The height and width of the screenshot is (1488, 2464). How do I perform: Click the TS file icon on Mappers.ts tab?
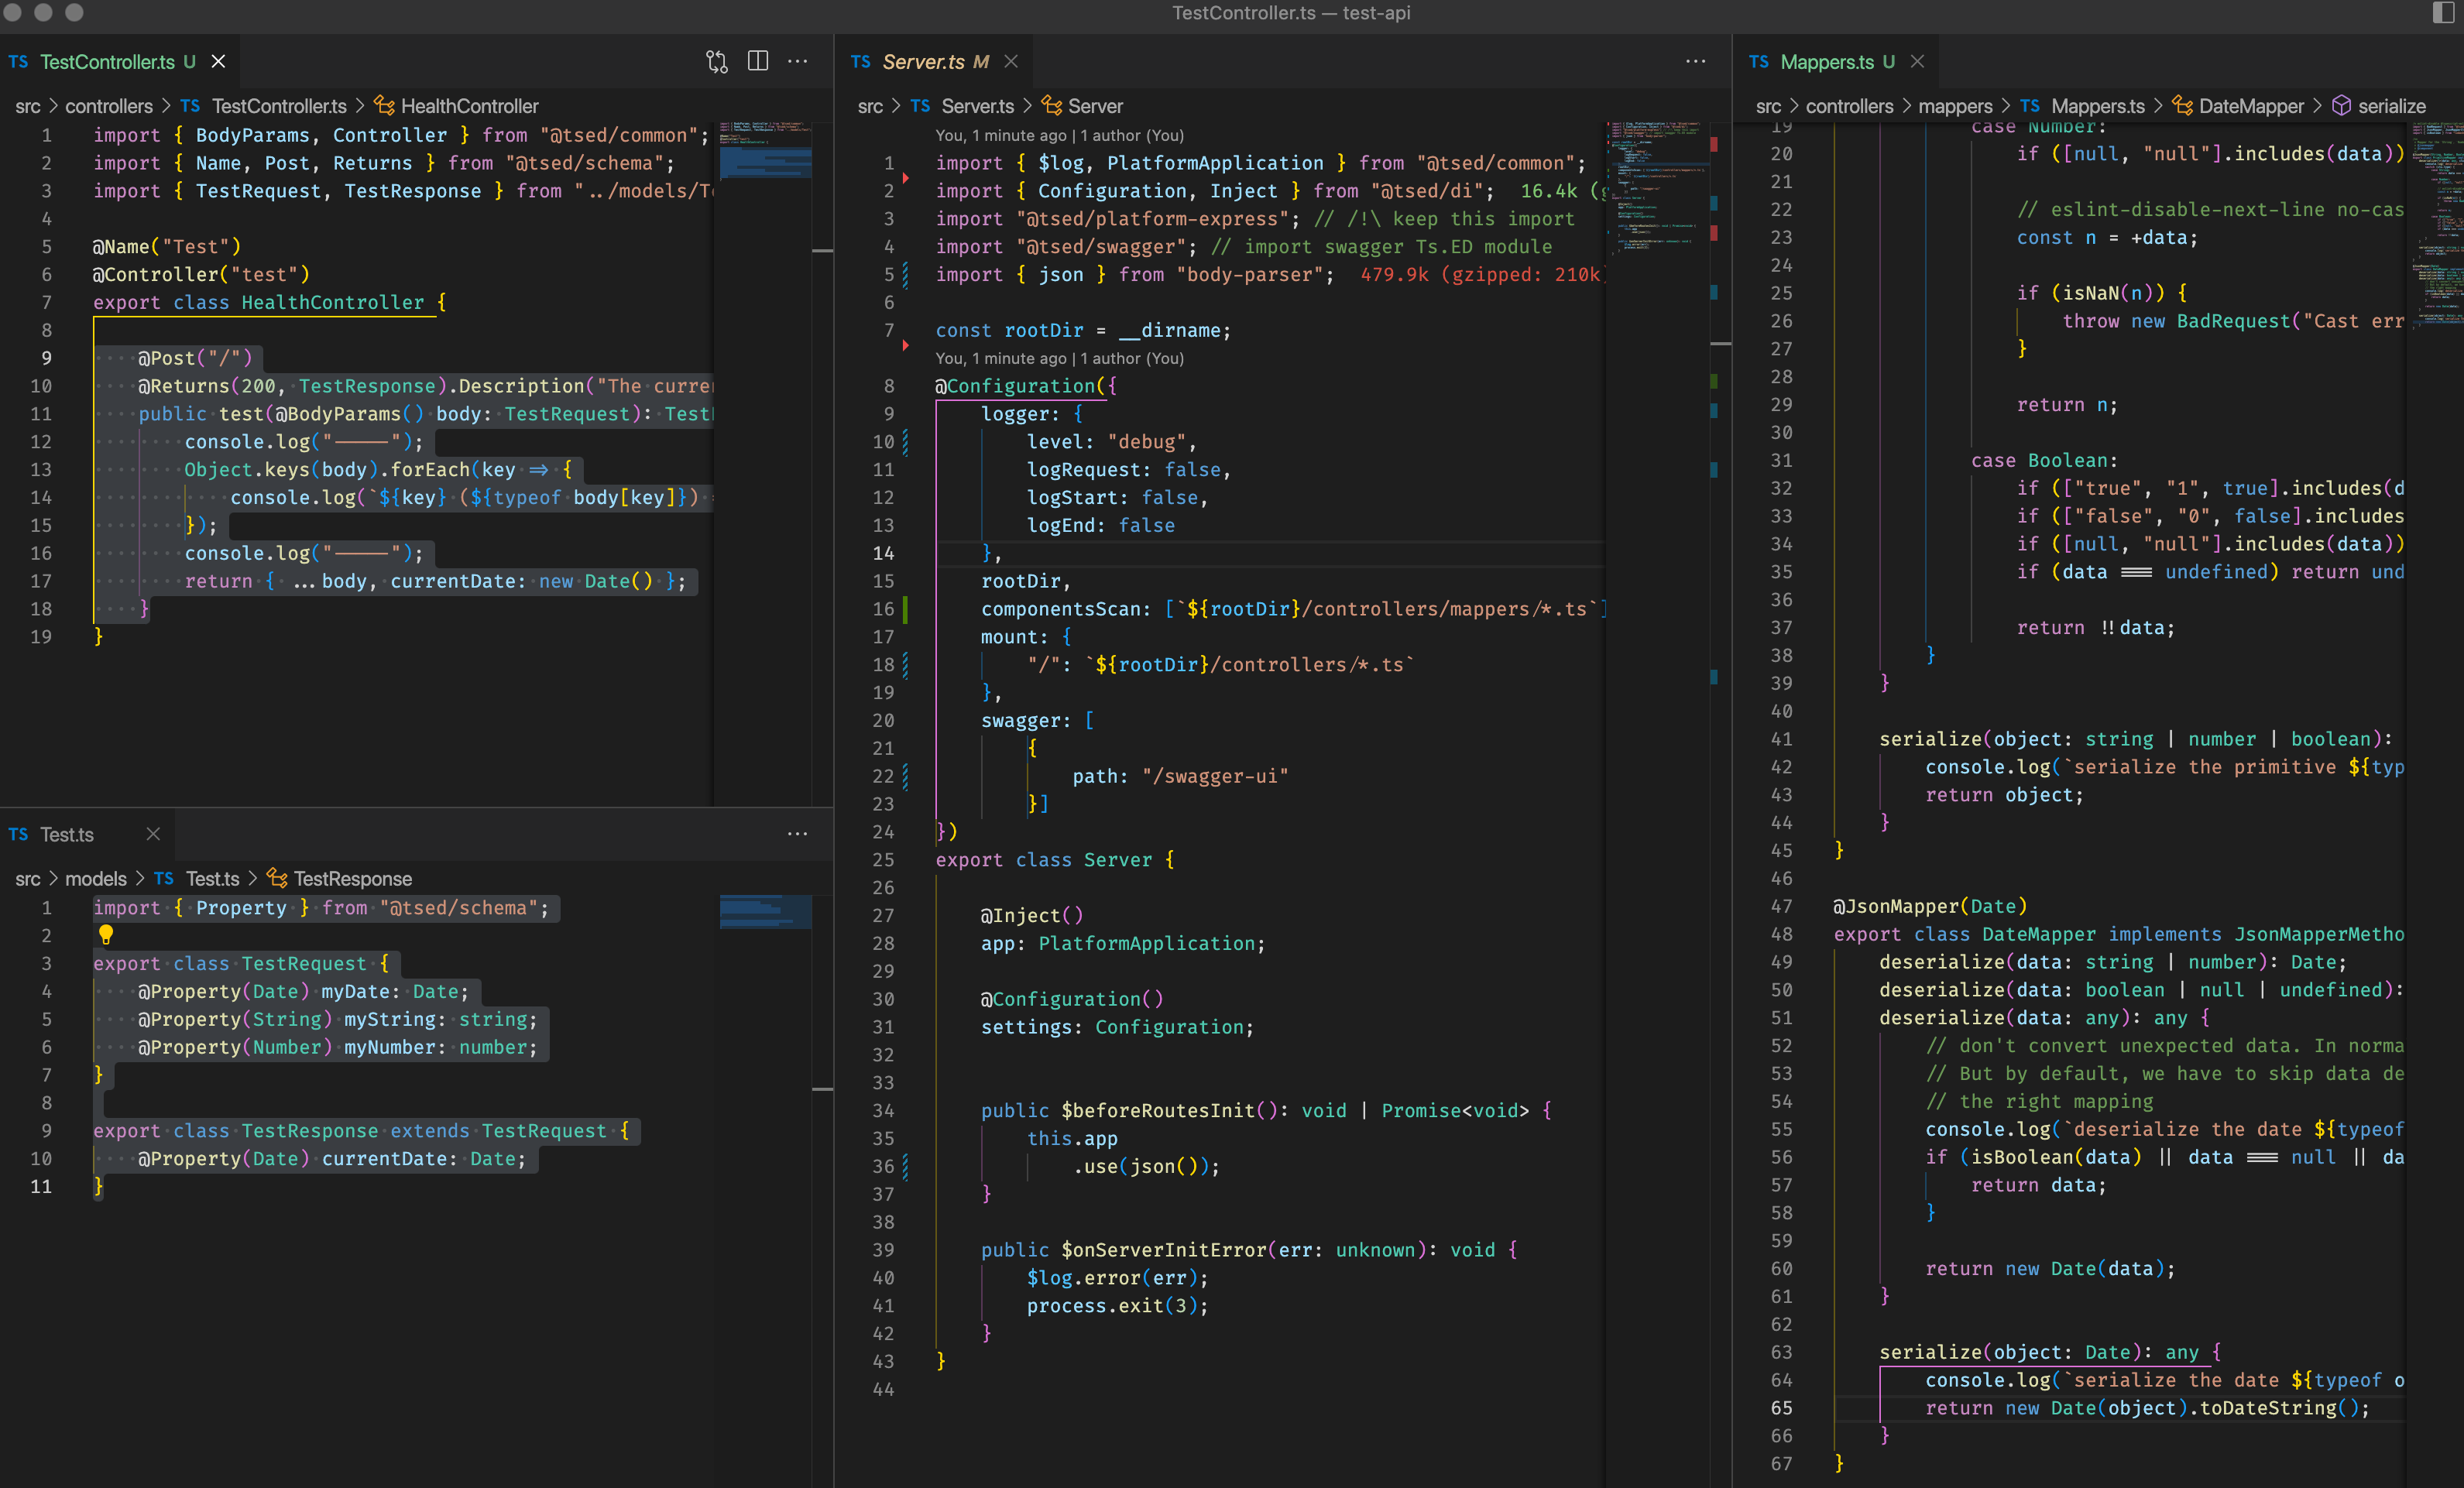pyautogui.click(x=1759, y=62)
